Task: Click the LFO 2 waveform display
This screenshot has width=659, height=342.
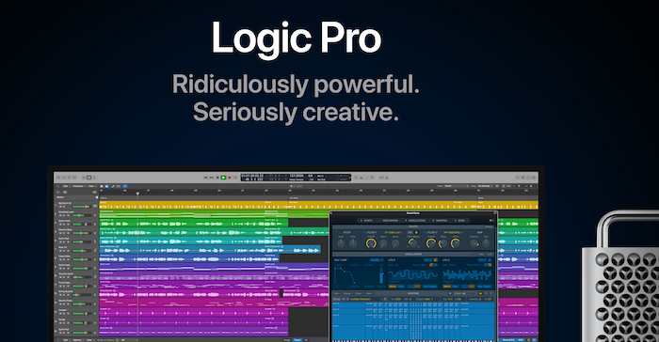Action: 412,274
